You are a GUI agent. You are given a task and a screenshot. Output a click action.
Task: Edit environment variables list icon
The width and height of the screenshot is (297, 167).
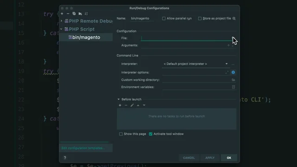pyautogui.click(x=233, y=87)
